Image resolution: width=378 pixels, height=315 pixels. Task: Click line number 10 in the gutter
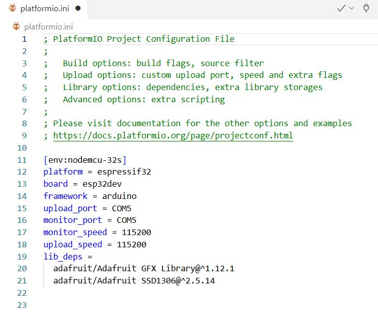coord(22,148)
